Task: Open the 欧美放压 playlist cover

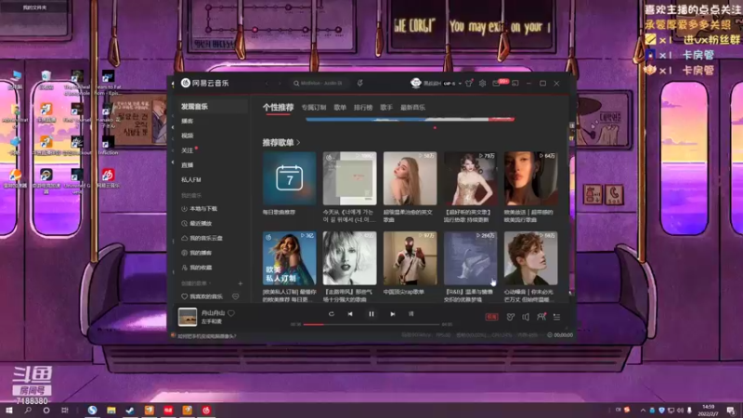Action: 530,178
